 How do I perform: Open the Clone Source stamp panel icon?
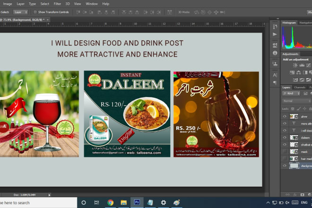click(x=275, y=64)
